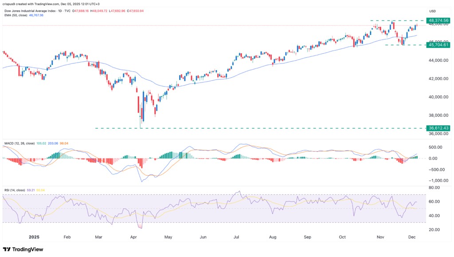The image size is (454, 257).
Task: Click the 2025 label on time axis
Action: tap(34, 237)
